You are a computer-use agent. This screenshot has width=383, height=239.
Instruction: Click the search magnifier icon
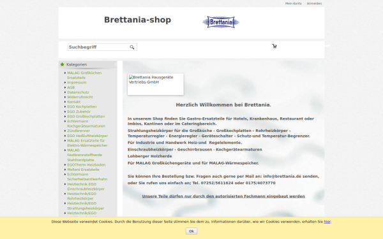132,47
